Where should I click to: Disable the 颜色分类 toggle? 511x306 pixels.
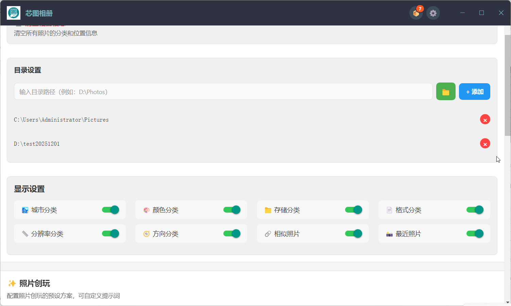click(232, 210)
